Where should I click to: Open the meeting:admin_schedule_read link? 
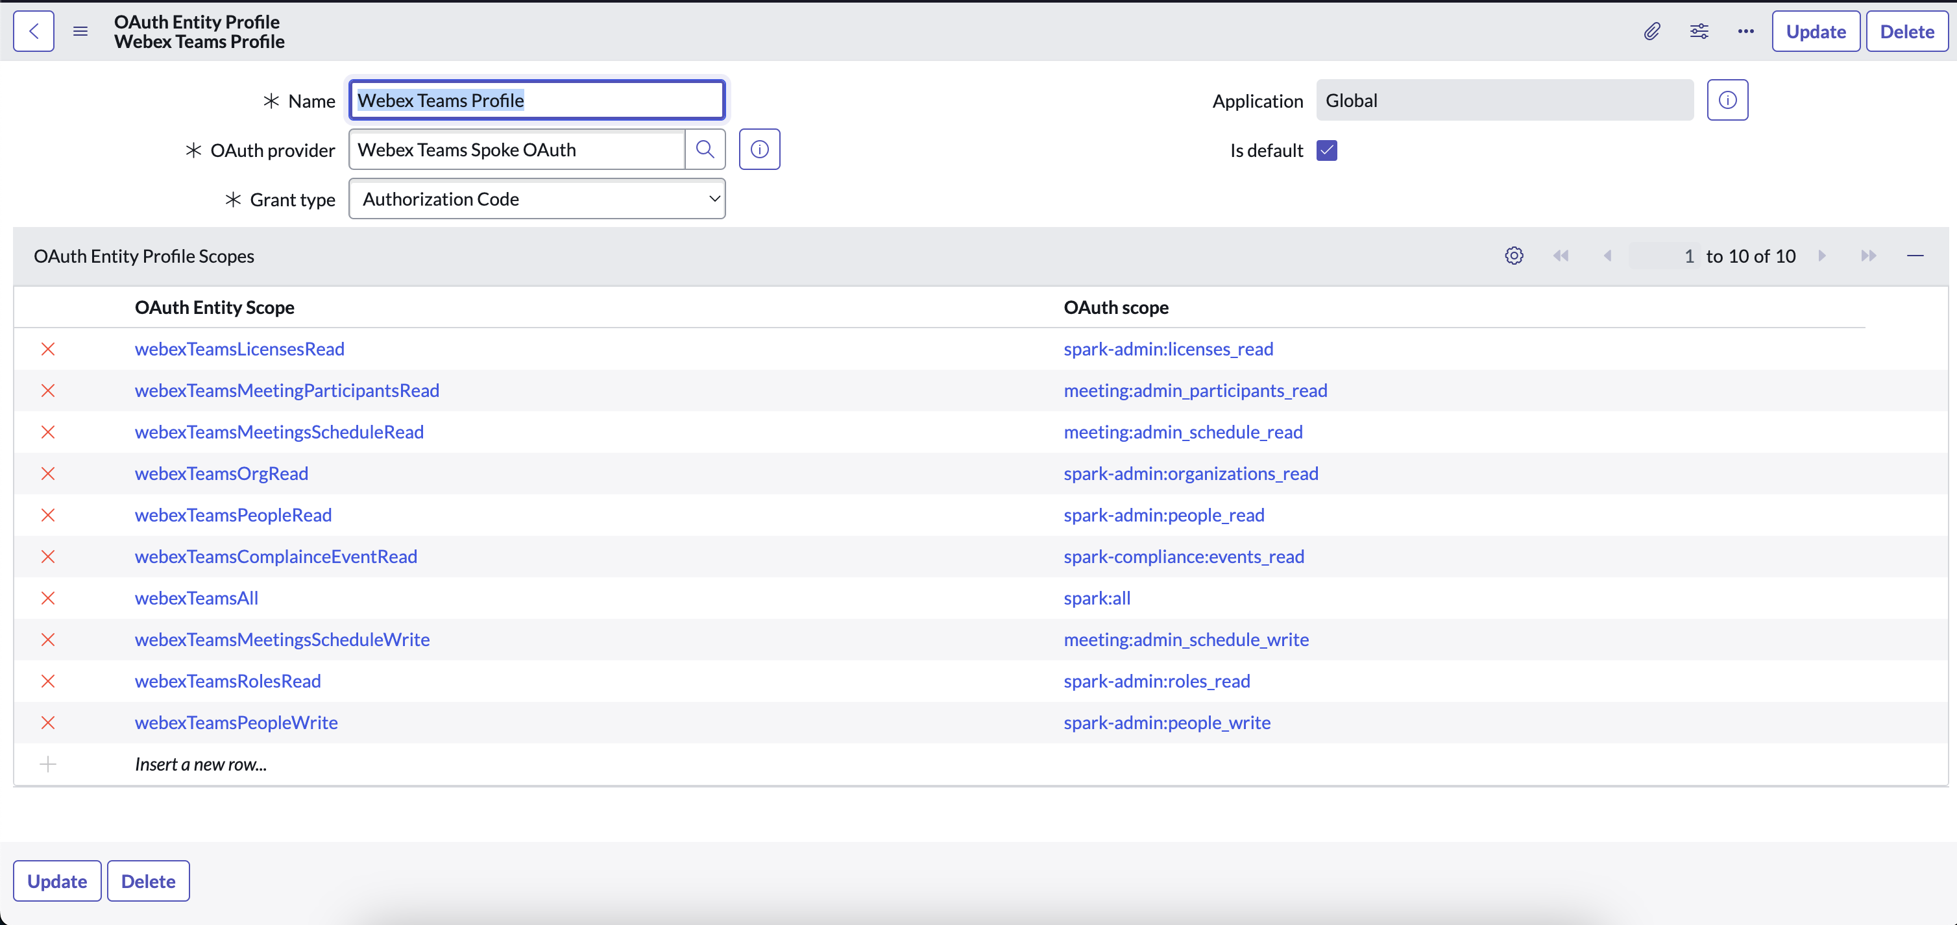point(1183,432)
